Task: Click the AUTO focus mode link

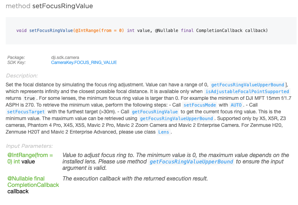Action: point(236,105)
